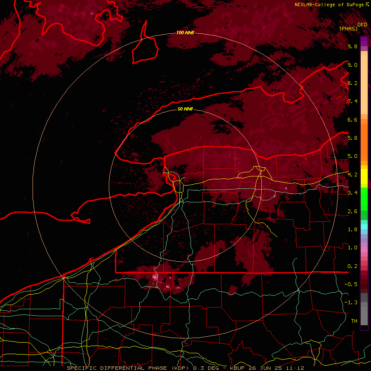Click the 1.0 color scale value
The height and width of the screenshot is (371, 371).
[352, 248]
